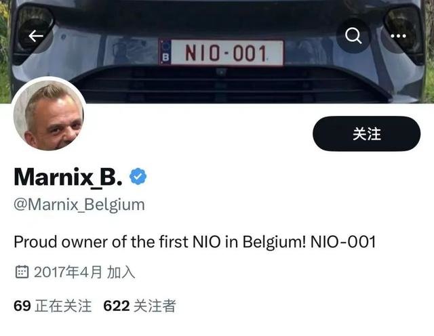Viewport: 434px width, 336px height.
Task: Click the 2017年4月 加入 join date
Action: 84,272
